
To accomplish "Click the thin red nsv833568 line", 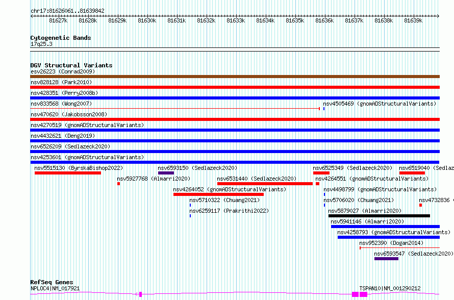I will click(175, 109).
